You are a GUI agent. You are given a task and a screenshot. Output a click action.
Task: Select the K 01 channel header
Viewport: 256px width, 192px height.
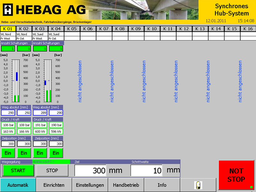[8, 29]
